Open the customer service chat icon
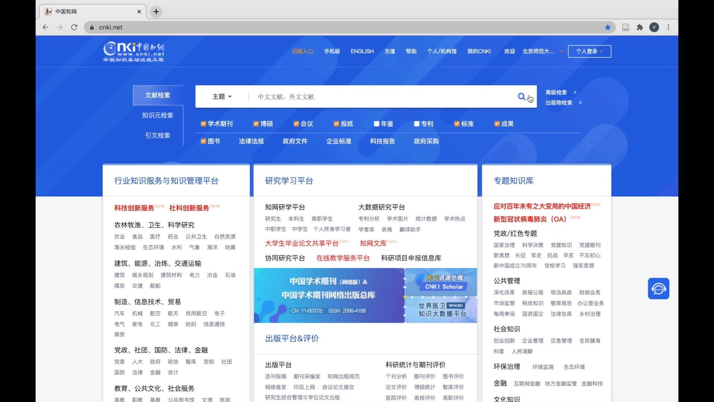 [659, 288]
